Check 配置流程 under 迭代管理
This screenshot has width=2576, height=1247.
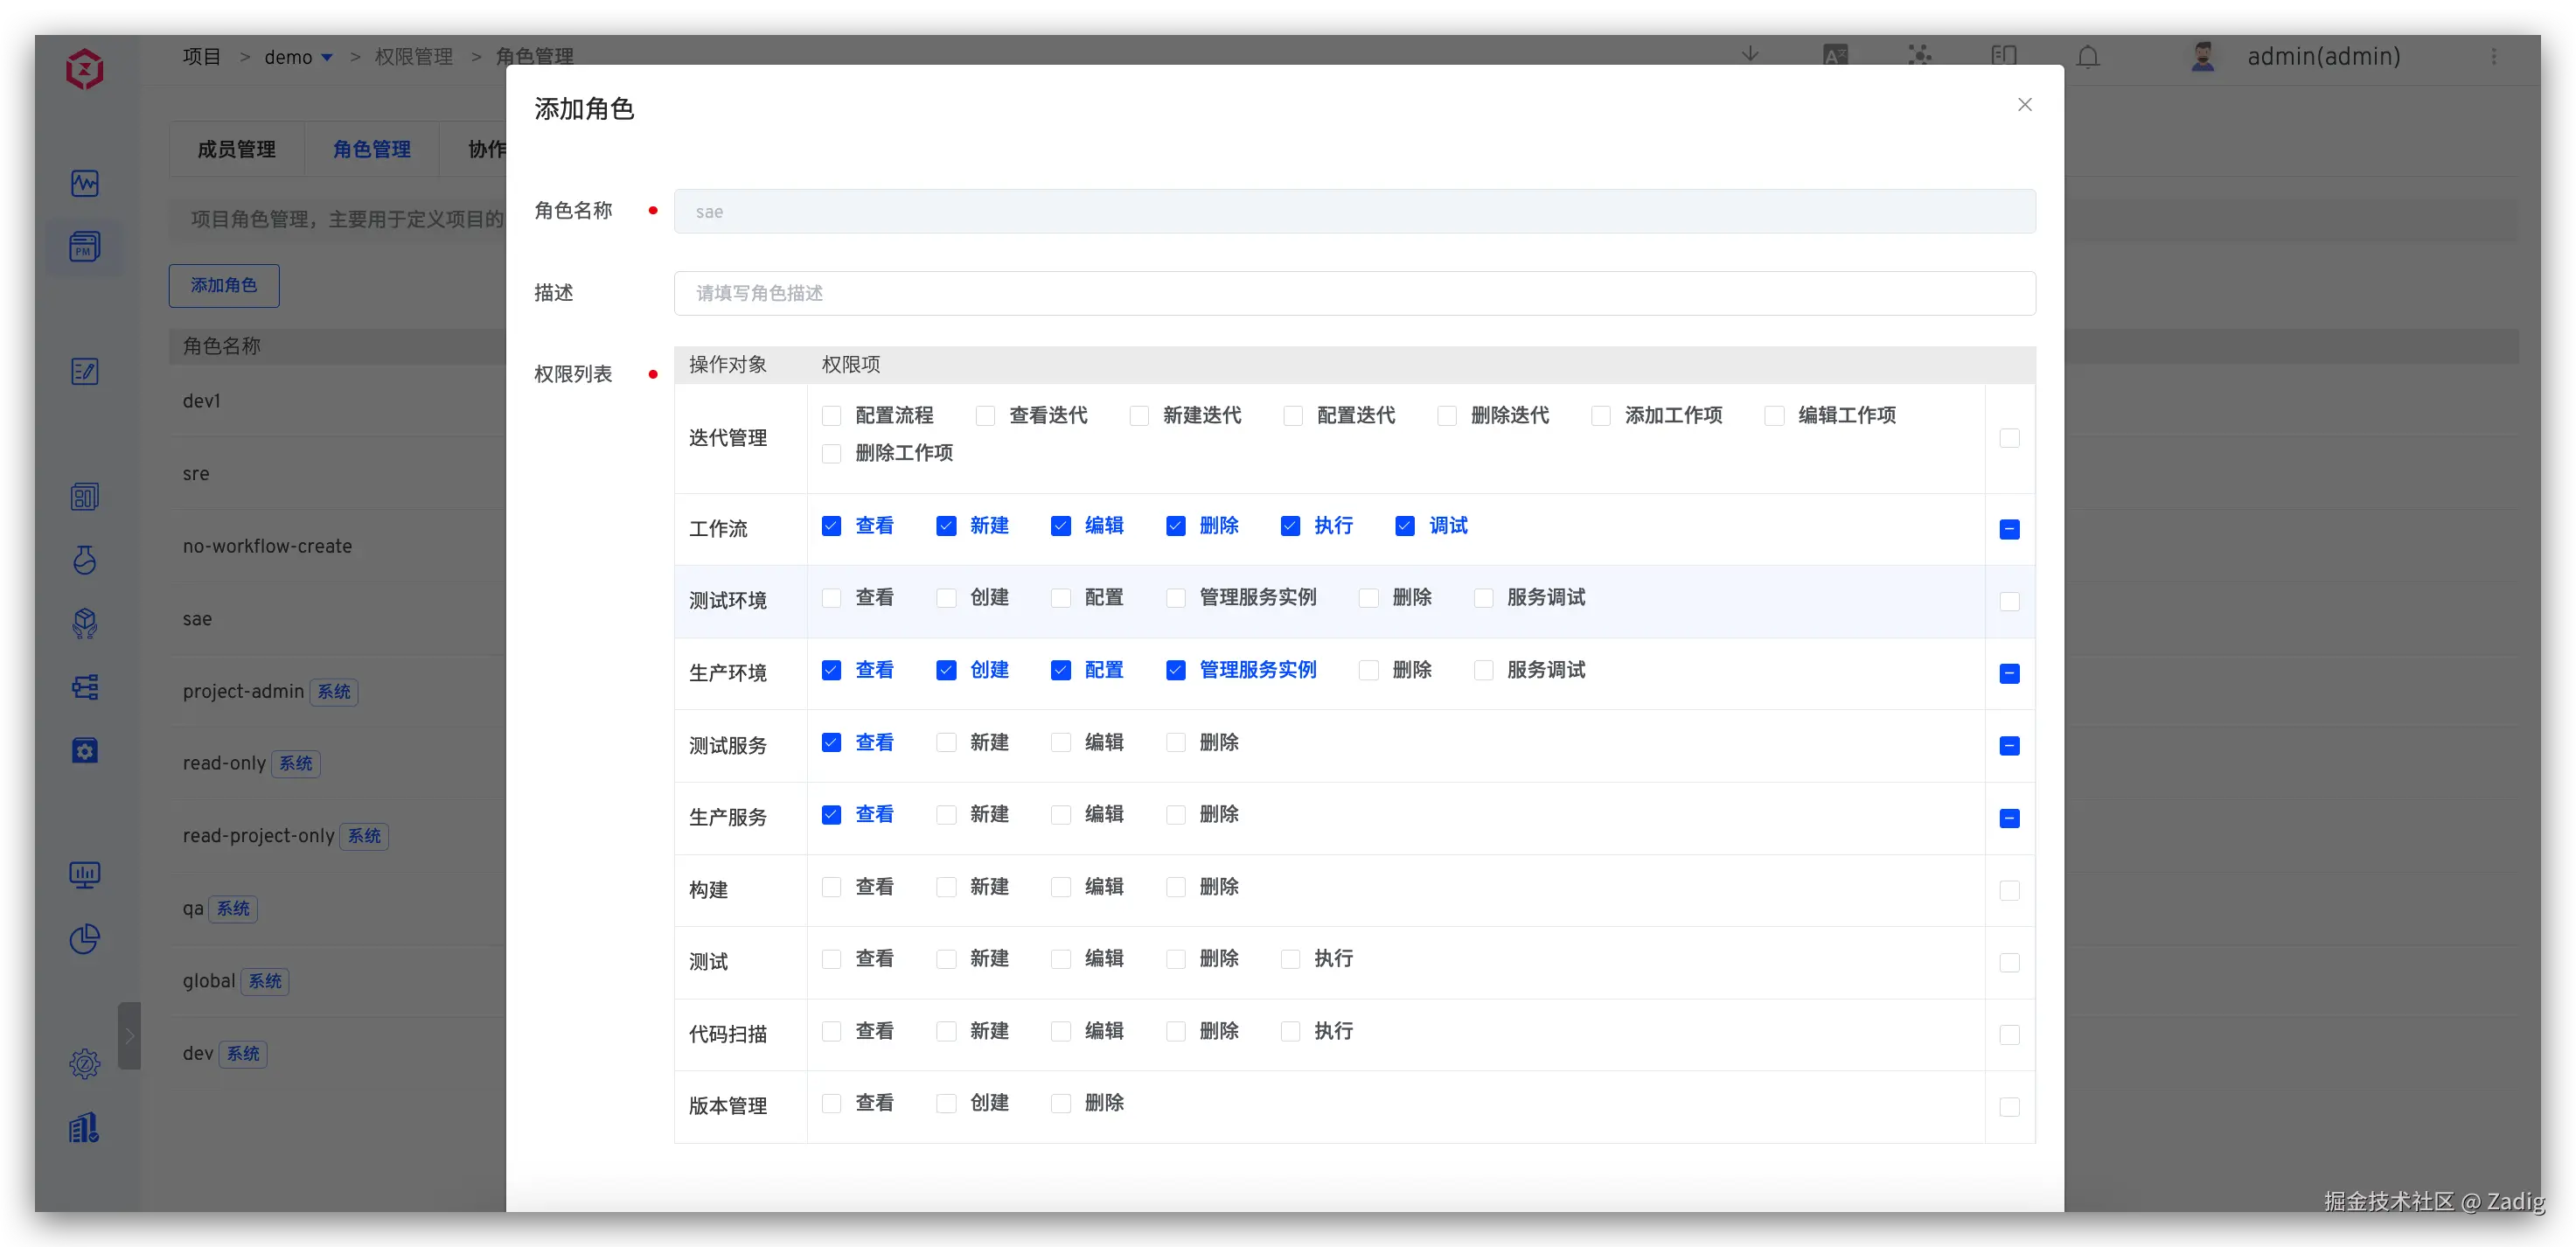pyautogui.click(x=831, y=416)
